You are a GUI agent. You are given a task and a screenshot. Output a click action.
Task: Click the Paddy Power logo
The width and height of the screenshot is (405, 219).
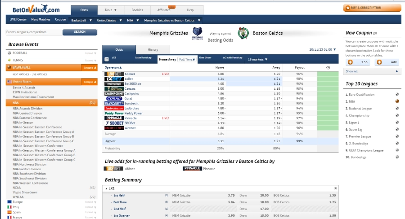[x=114, y=113]
